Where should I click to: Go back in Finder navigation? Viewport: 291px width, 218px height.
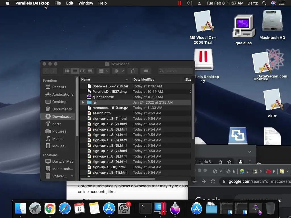coord(46,71)
